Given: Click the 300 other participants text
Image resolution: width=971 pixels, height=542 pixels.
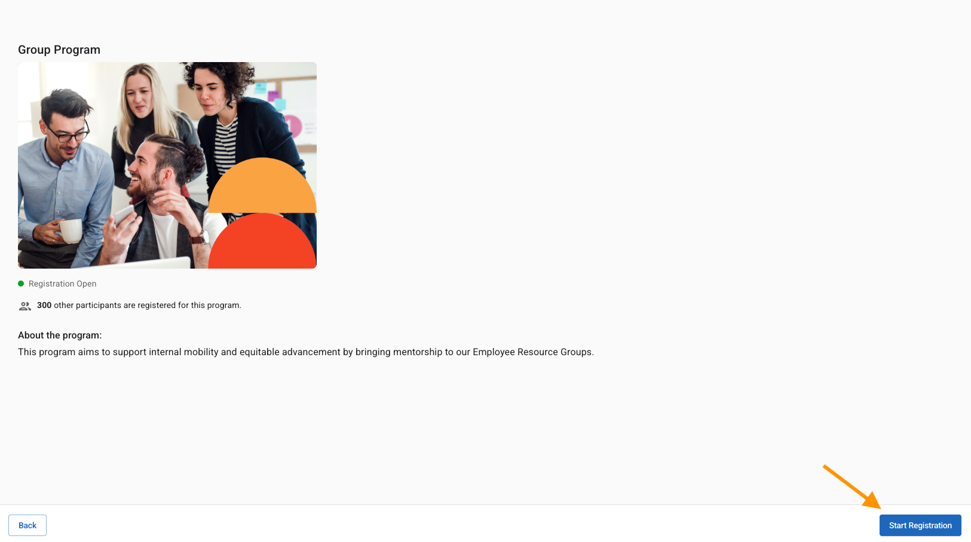Looking at the screenshot, I should coord(139,305).
